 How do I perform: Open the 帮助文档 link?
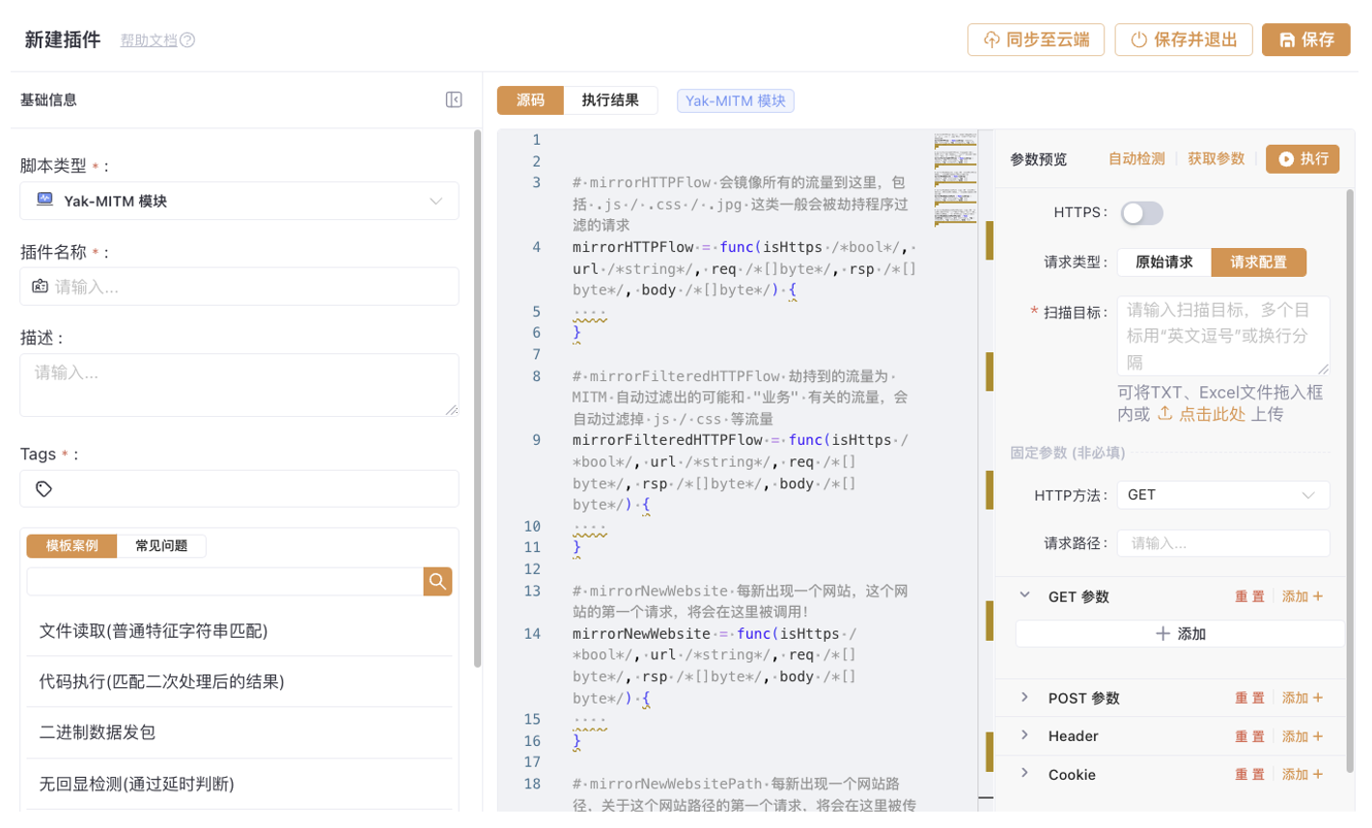click(149, 41)
